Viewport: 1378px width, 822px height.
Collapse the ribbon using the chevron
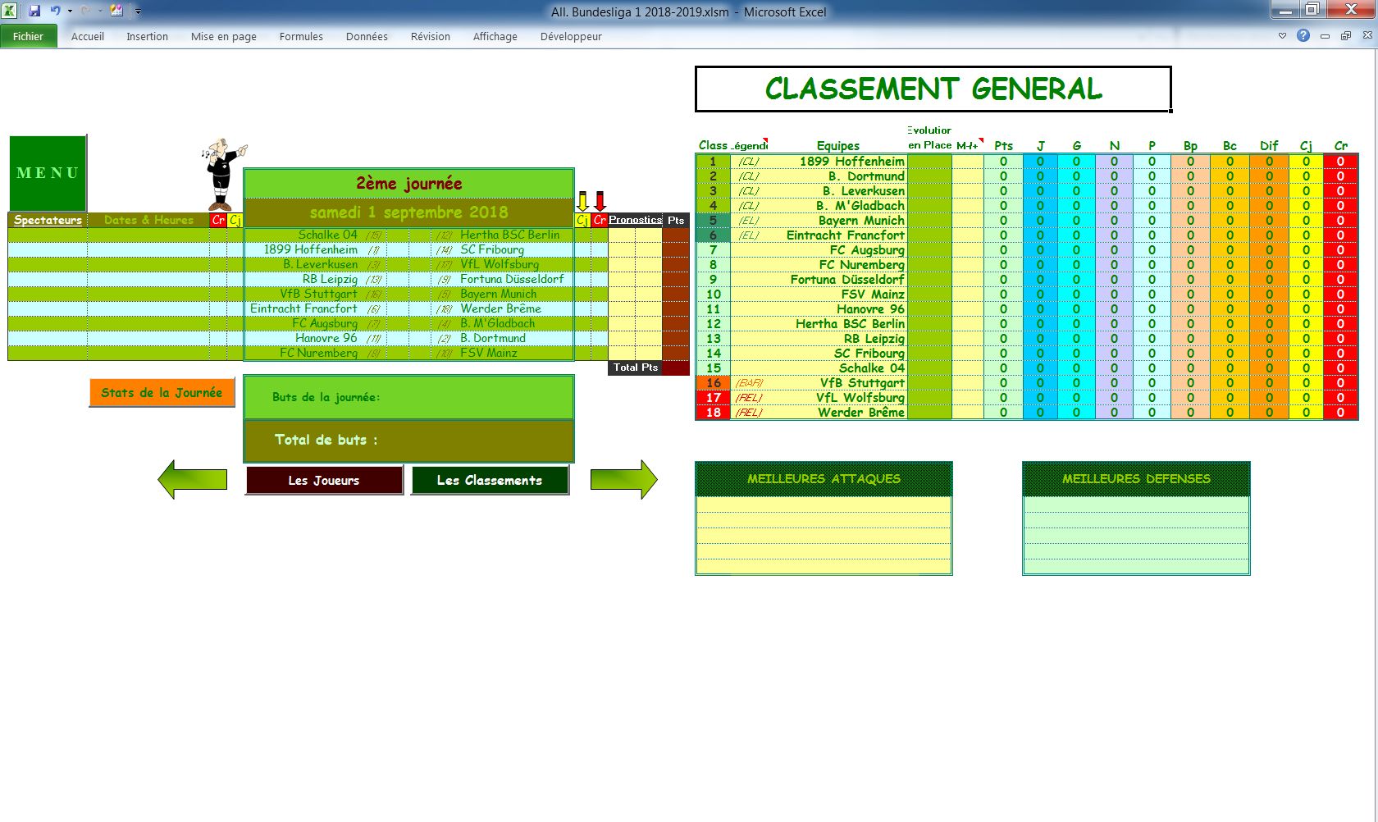coord(1282,36)
